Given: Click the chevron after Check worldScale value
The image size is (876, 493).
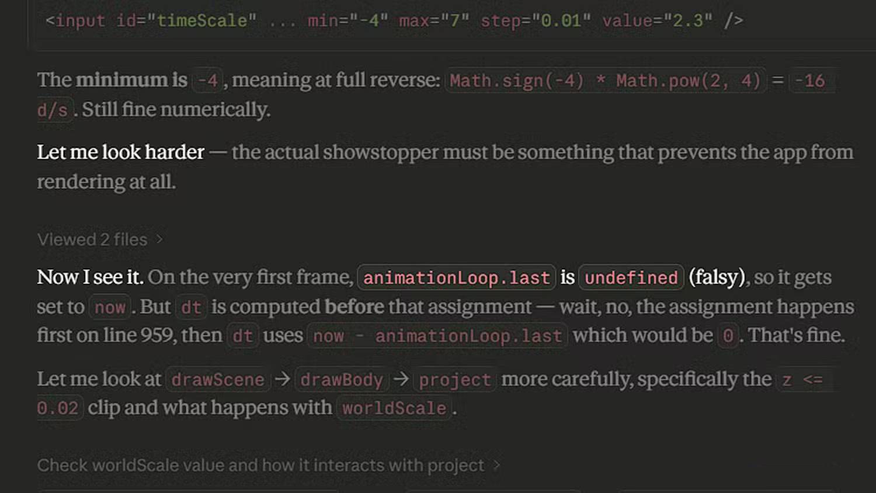Looking at the screenshot, I should coord(496,466).
